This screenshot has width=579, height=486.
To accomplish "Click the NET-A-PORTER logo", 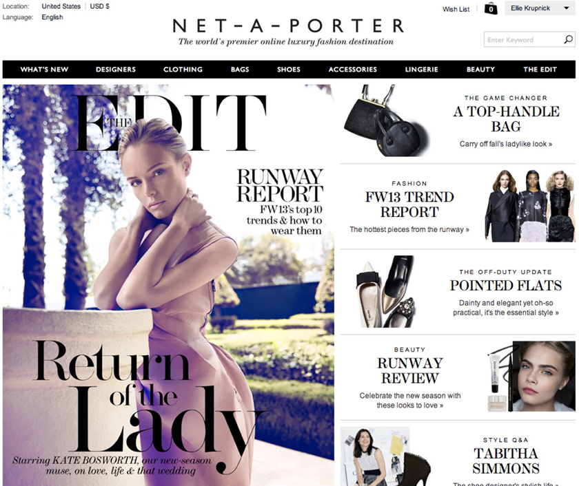I will [288, 25].
